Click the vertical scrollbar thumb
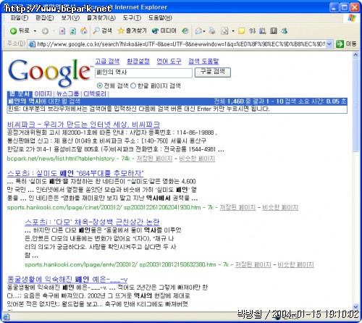 pos(355,105)
